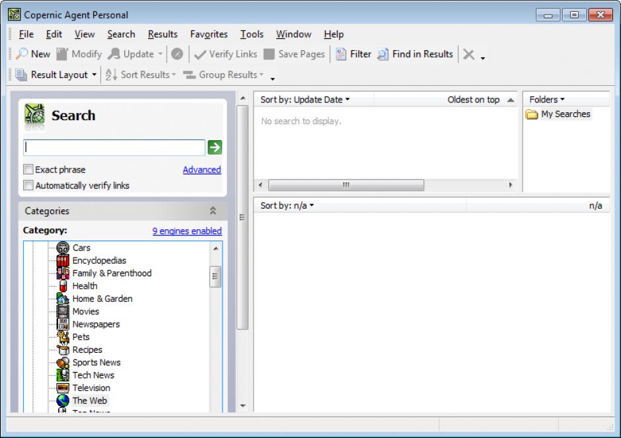Image resolution: width=621 pixels, height=438 pixels.
Task: Open the Help menu
Action: (x=334, y=34)
